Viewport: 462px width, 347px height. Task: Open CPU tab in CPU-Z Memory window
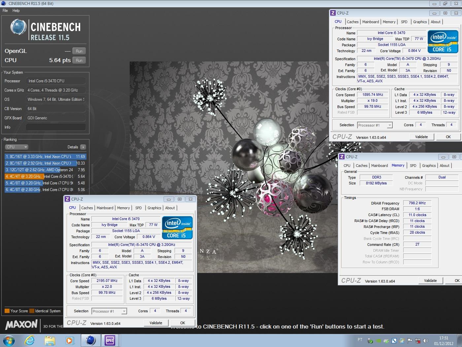point(347,166)
